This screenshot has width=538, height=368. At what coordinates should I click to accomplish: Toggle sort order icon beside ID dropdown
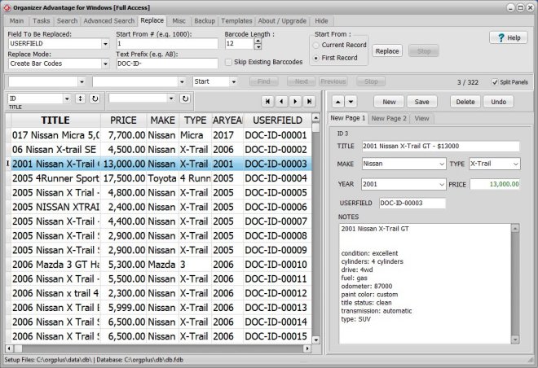tap(80, 99)
